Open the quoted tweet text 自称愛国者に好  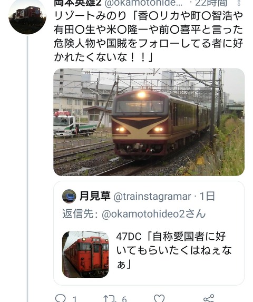click(x=189, y=236)
